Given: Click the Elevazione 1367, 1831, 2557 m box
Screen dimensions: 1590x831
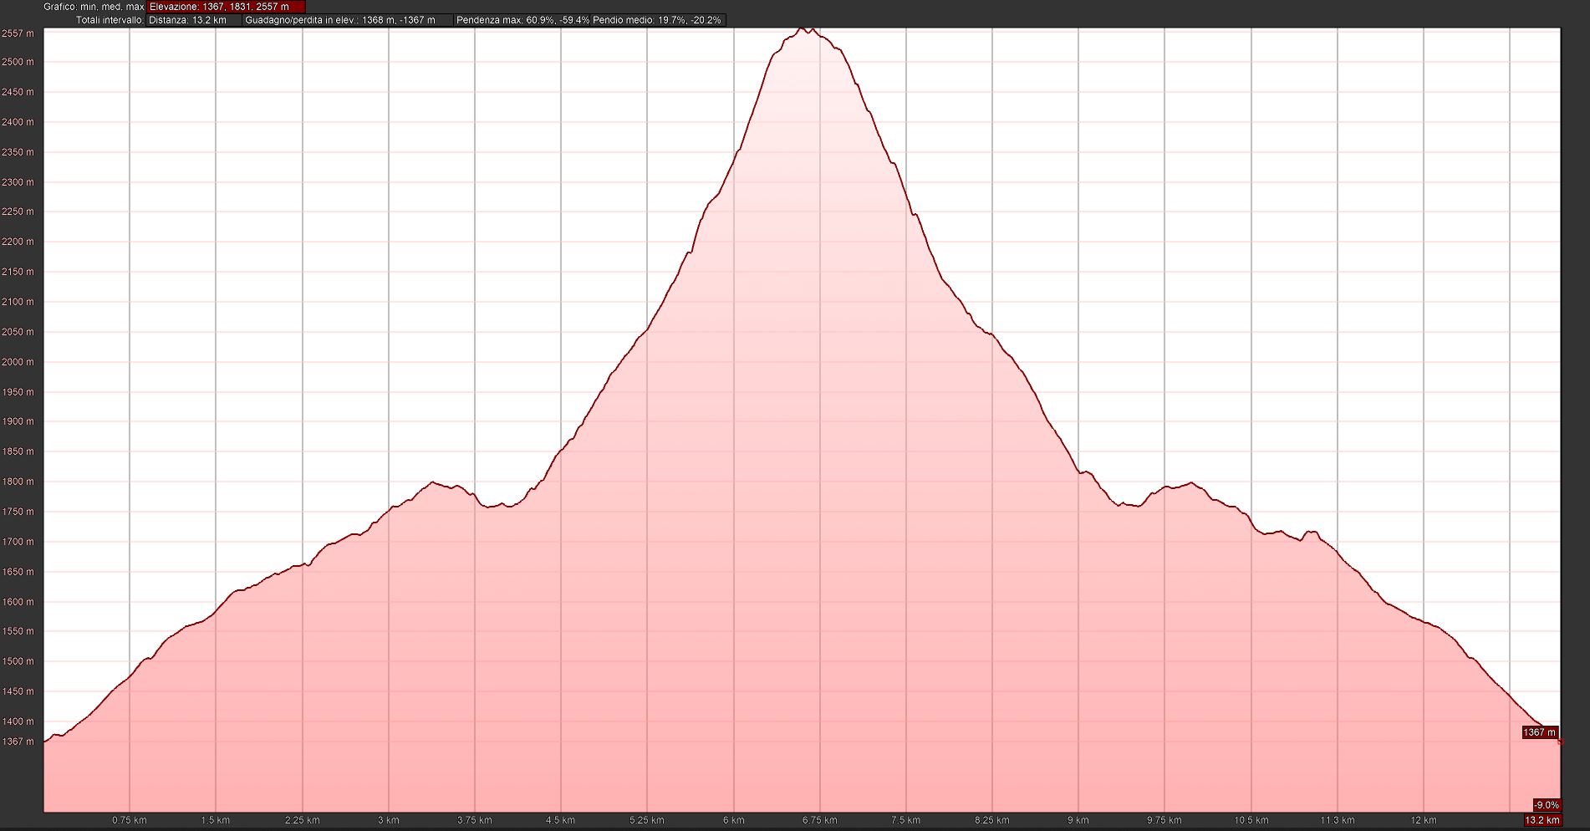Looking at the screenshot, I should [225, 7].
